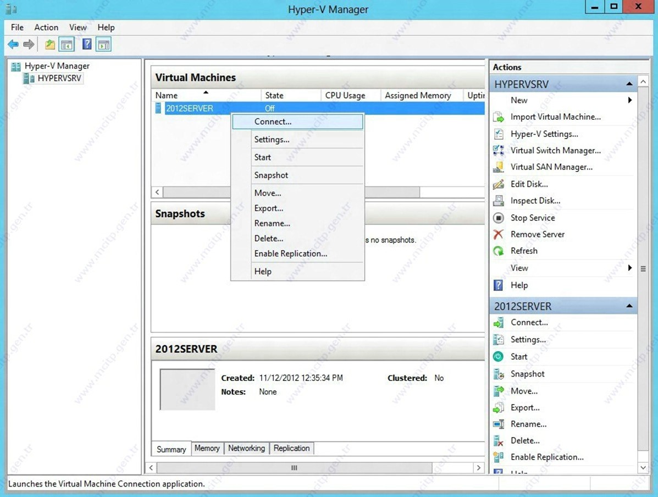Image resolution: width=658 pixels, height=497 pixels.
Task: Click the red Remove Server icon
Action: pyautogui.click(x=498, y=234)
